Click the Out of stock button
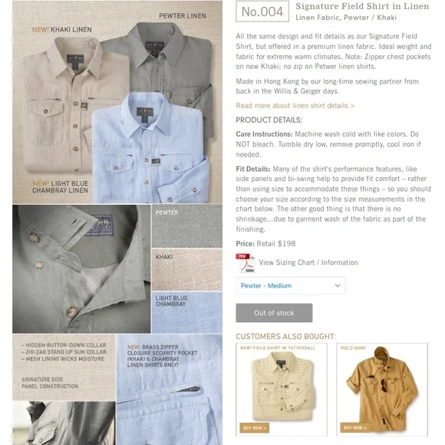This screenshot has width=445, height=445. (274, 313)
